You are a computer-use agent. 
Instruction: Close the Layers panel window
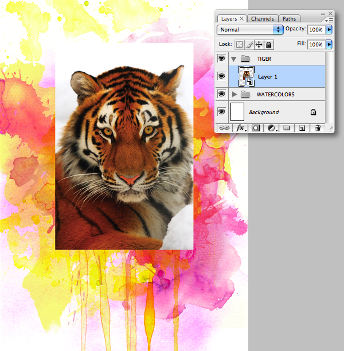(x=330, y=13)
